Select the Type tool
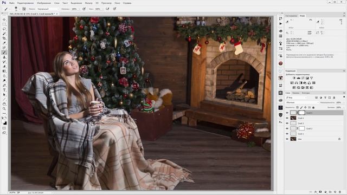The height and width of the screenshot is (195, 347). click(x=4, y=90)
